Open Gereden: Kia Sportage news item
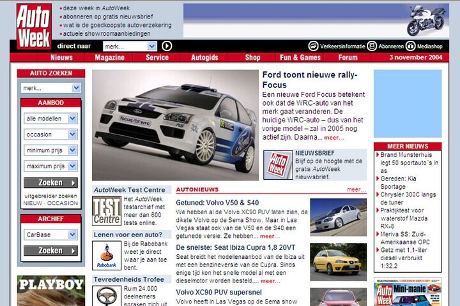460x306 pixels. click(x=398, y=182)
